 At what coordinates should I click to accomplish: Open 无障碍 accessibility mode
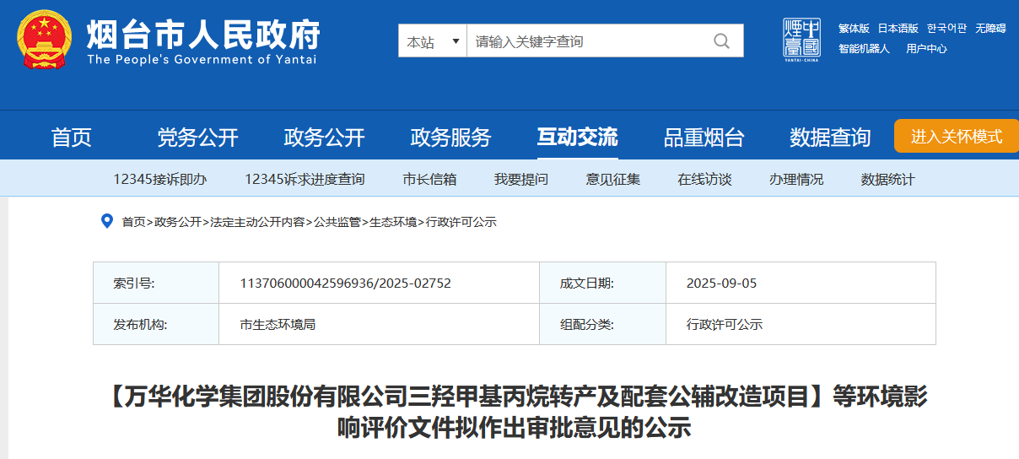(x=990, y=28)
